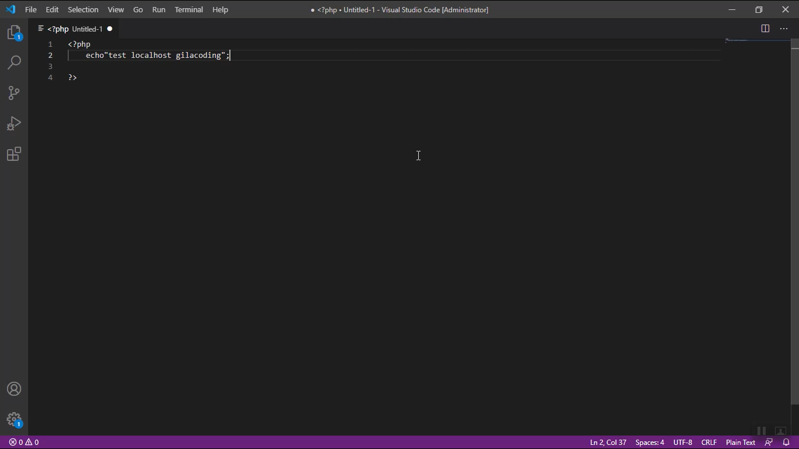Select language mode Plain Text
799x449 pixels.
click(741, 443)
